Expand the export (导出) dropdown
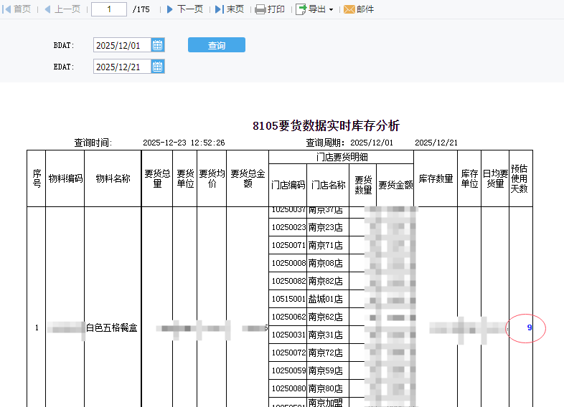The height and width of the screenshot is (407, 564). (x=315, y=9)
